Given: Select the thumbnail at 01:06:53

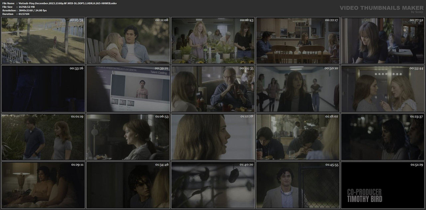Looking at the screenshot, I should pyautogui.click(x=128, y=137).
